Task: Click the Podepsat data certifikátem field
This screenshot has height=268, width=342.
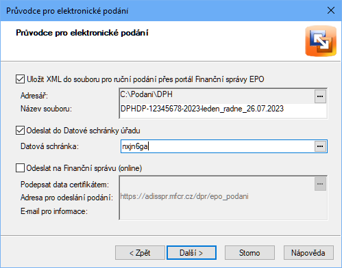Action: tap(217, 184)
